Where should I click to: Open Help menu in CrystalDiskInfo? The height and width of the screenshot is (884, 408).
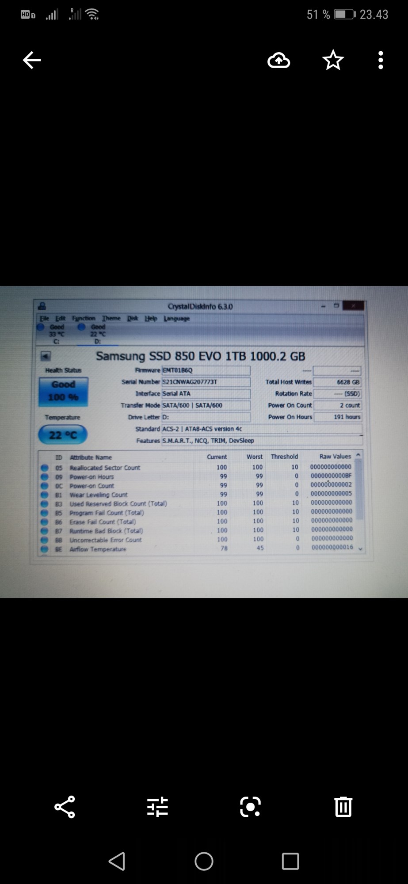pyautogui.click(x=151, y=318)
